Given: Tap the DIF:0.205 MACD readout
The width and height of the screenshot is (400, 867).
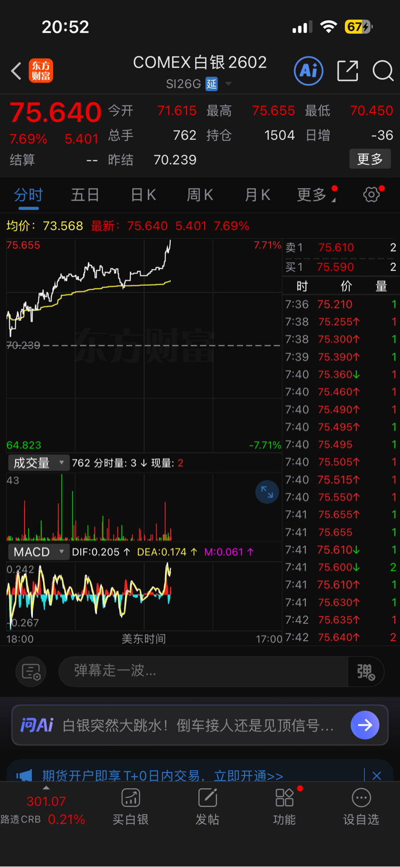Looking at the screenshot, I should point(101,552).
